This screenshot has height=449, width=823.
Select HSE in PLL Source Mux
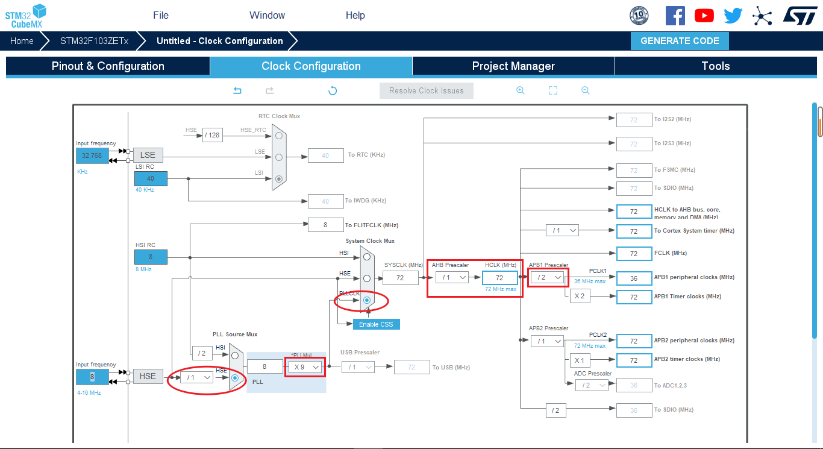coord(234,377)
